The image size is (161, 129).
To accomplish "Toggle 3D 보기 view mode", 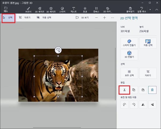I will 82,17.
